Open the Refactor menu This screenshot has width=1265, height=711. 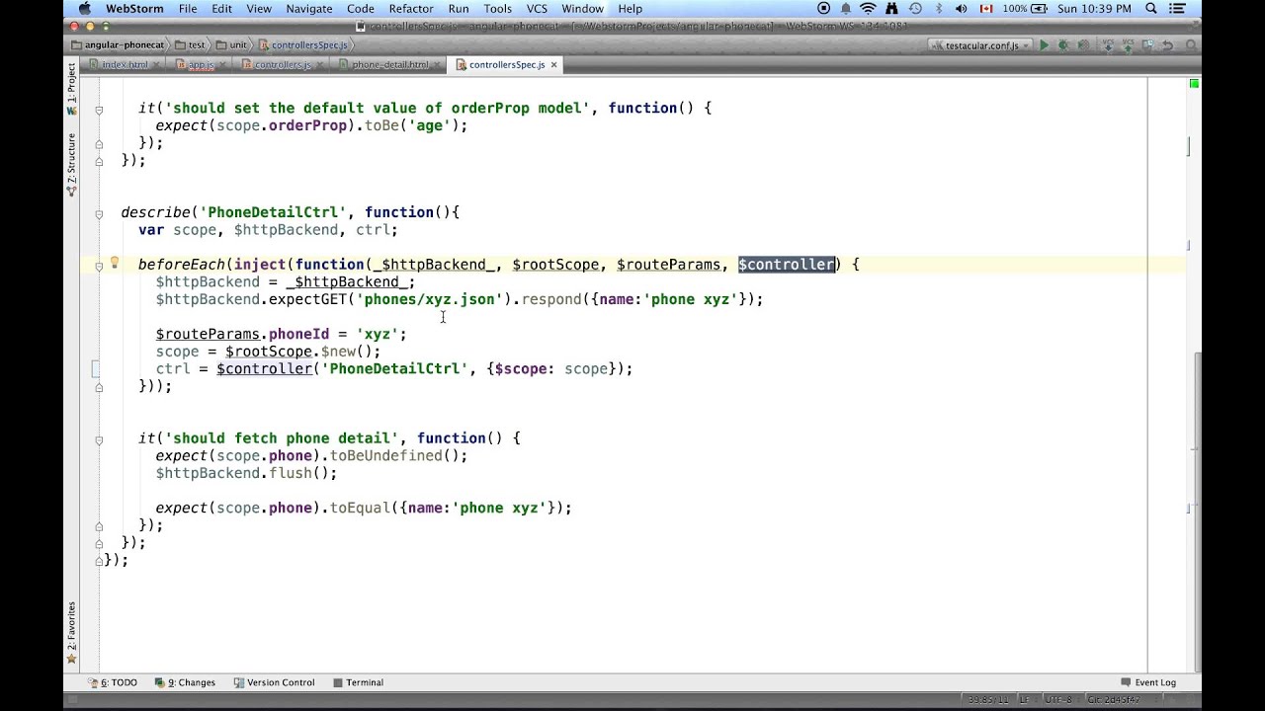coord(411,9)
